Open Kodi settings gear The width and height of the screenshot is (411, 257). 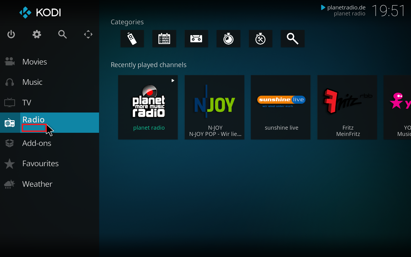[37, 34]
